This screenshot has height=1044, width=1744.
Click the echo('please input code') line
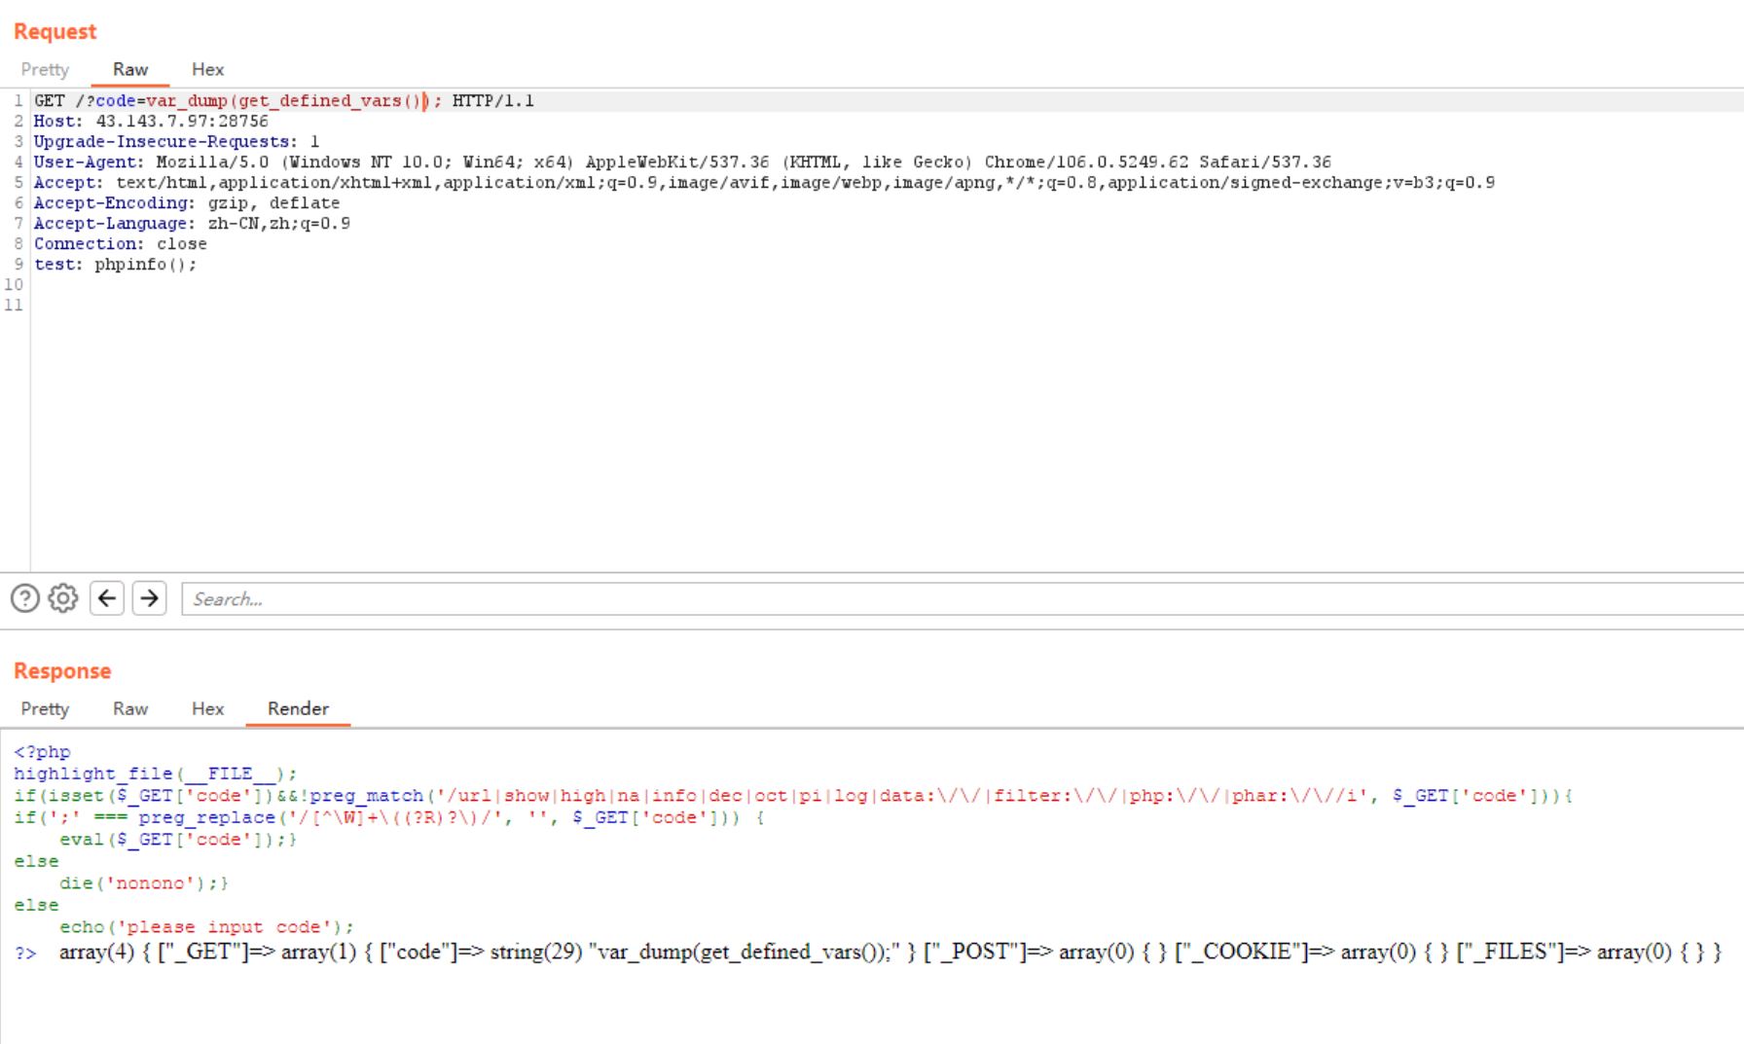(206, 926)
